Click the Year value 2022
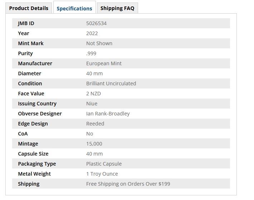Screen dimensions: 254x200 pyautogui.click(x=92, y=33)
